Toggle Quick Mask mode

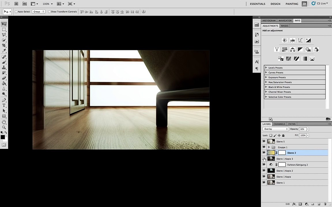pyautogui.click(x=4, y=145)
